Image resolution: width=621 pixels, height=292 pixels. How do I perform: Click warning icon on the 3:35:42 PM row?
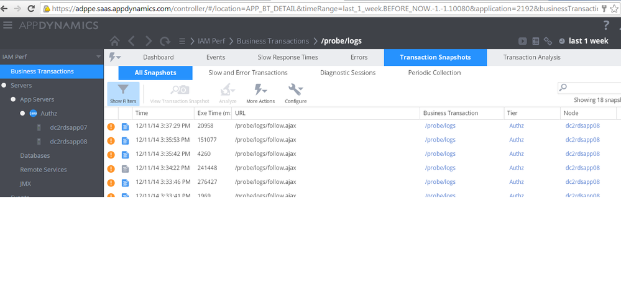tap(111, 155)
